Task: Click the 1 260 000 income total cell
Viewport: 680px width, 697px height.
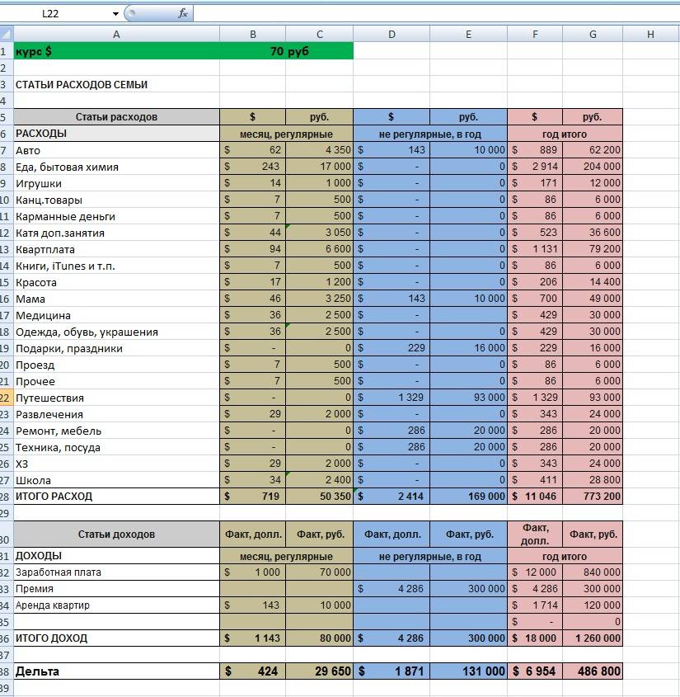Action: (x=593, y=638)
